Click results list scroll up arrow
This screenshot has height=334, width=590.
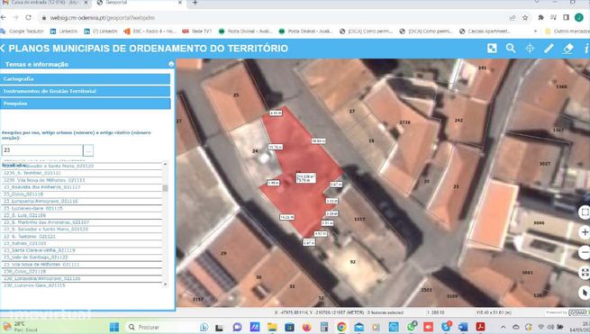[165, 165]
